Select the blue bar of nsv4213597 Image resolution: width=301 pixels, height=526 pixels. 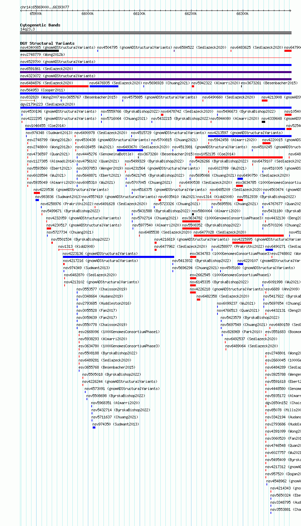[x=250, y=136]
